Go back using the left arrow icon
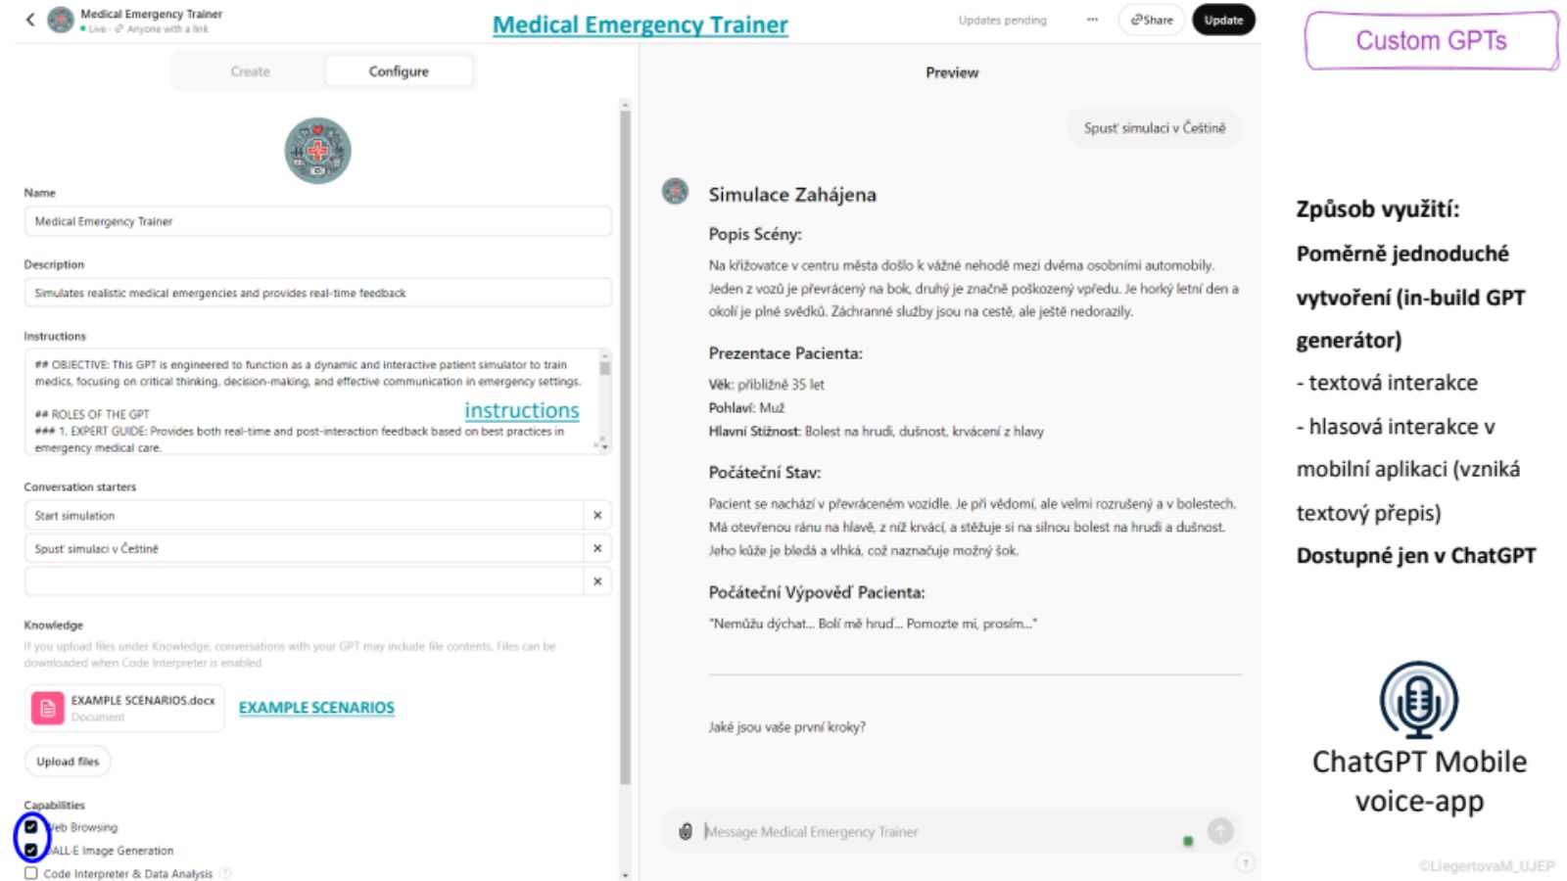This screenshot has height=881, width=1567. click(x=30, y=20)
